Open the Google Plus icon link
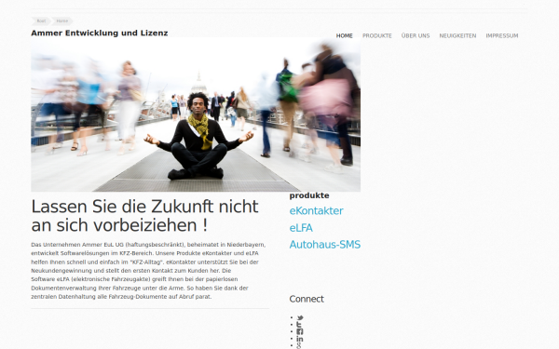This screenshot has height=349, width=559. coord(299,345)
